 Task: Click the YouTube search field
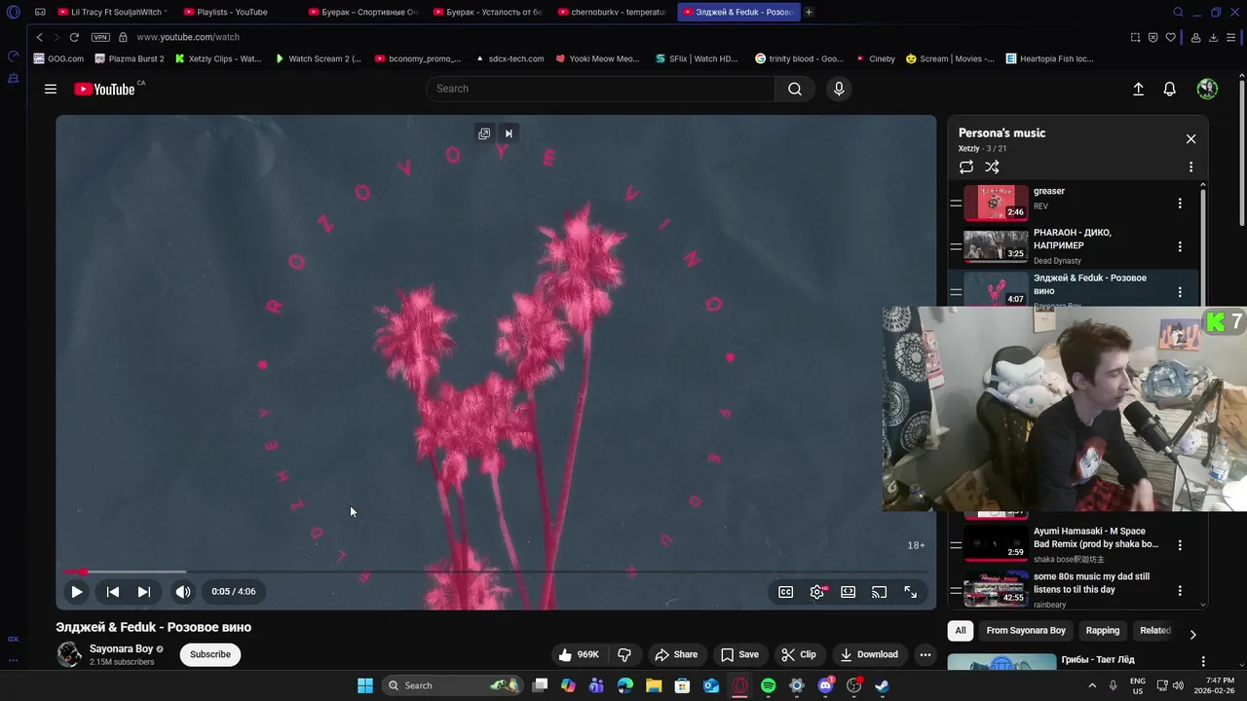[600, 89]
